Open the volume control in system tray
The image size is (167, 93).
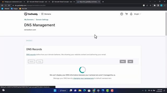(x=151, y=91)
